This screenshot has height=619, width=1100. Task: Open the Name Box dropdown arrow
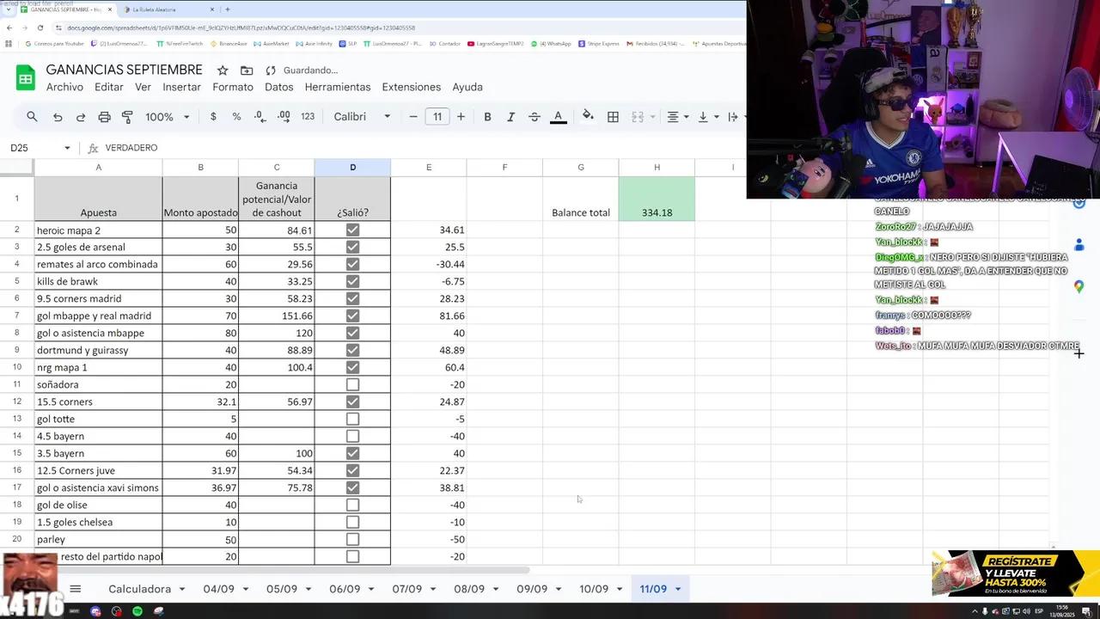(67, 148)
